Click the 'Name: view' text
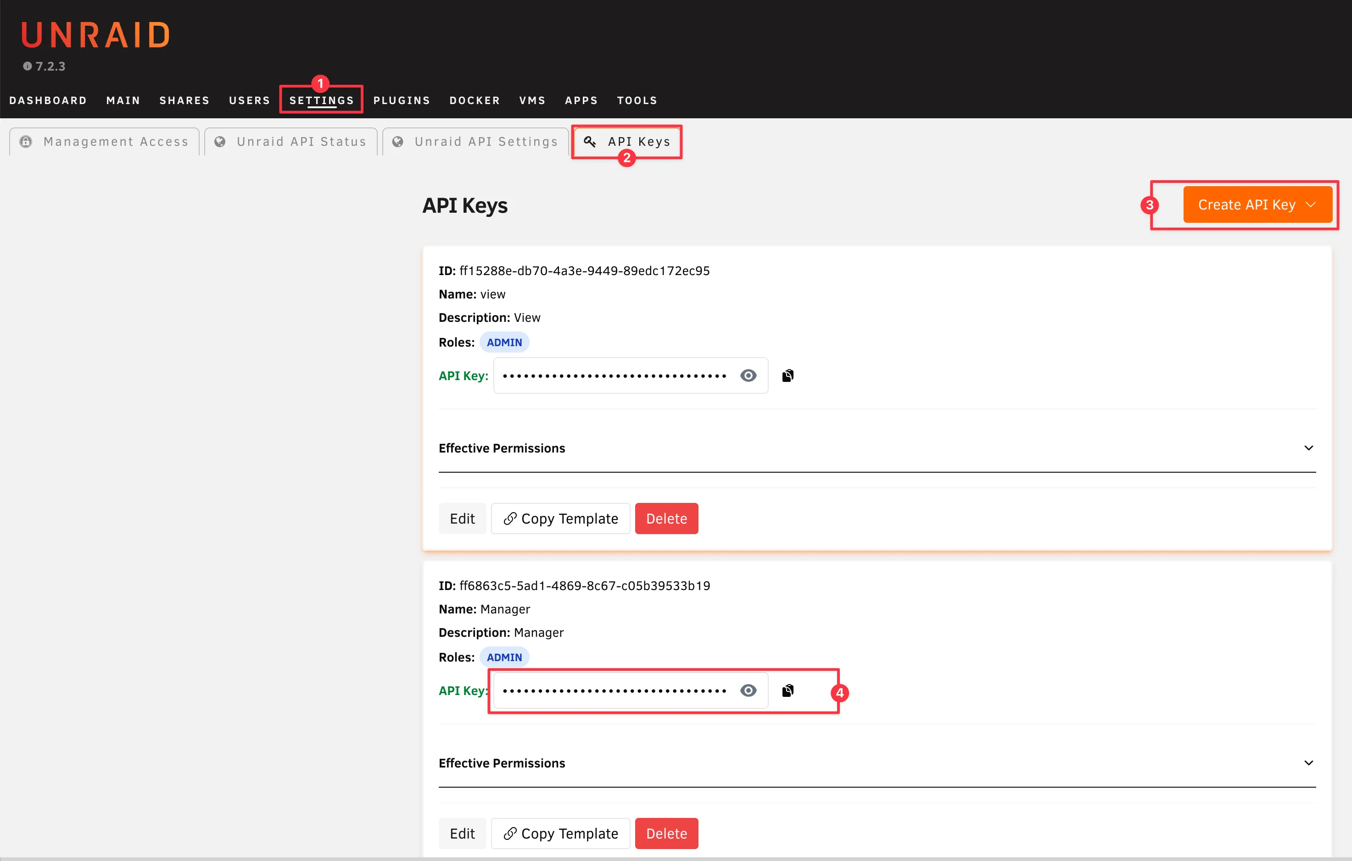Screen dimensions: 1352x861 click(472, 294)
